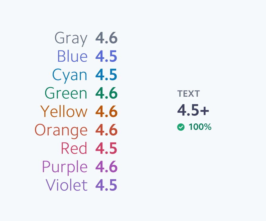Image resolution: width=266 pixels, height=221 pixels.
Task: Select the Orange color label
Action: pos(61,131)
